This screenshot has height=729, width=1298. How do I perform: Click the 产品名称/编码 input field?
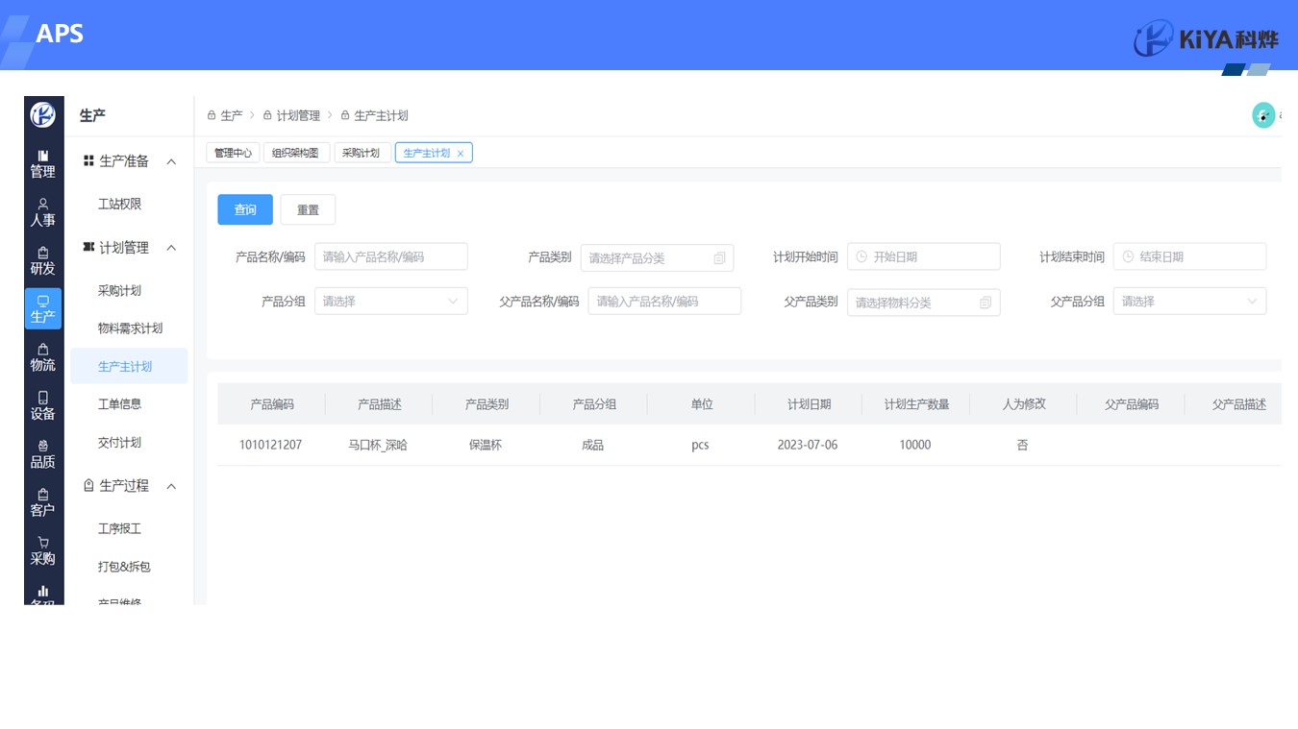click(390, 257)
